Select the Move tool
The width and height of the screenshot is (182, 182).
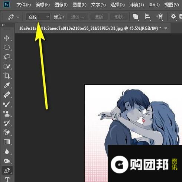pyautogui.click(x=7, y=38)
